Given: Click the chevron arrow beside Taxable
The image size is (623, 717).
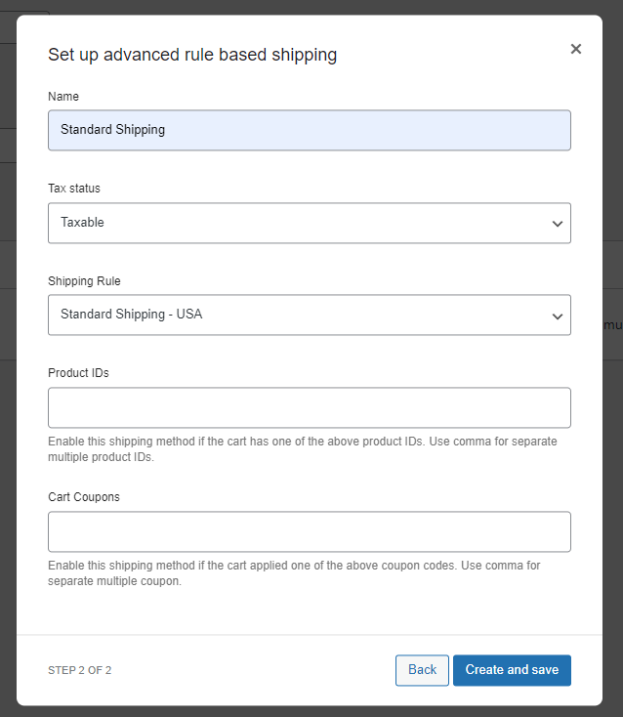Looking at the screenshot, I should tap(558, 224).
